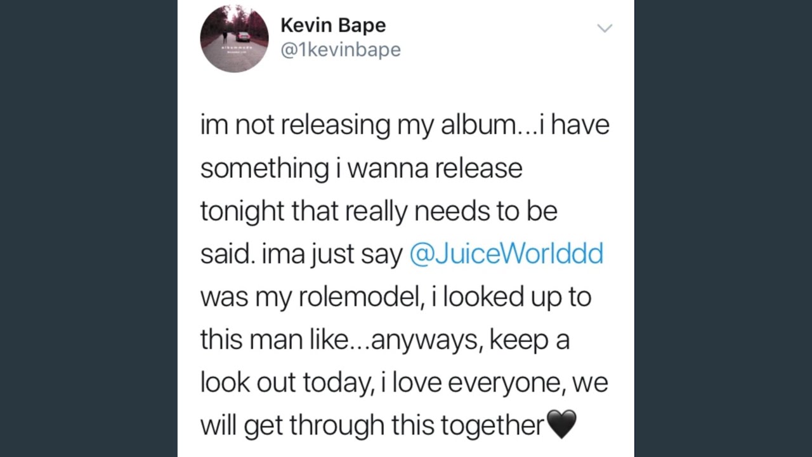
Task: Click the black heart emoji
Action: click(561, 424)
